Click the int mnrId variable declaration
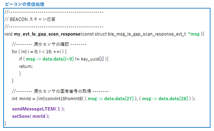 pos(21,99)
